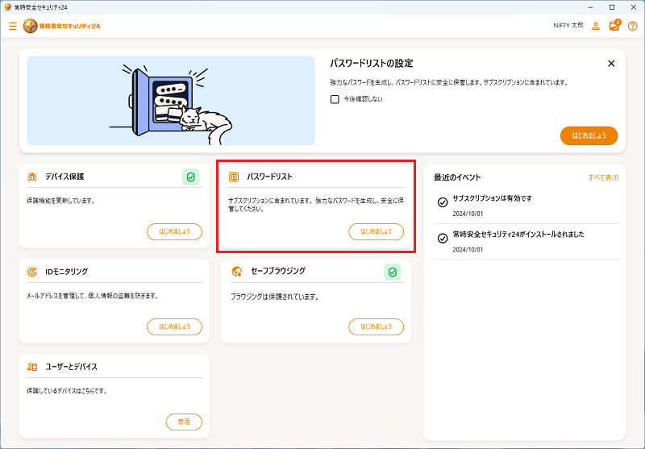Open the user account icon
This screenshot has width=645, height=449.
(x=595, y=26)
